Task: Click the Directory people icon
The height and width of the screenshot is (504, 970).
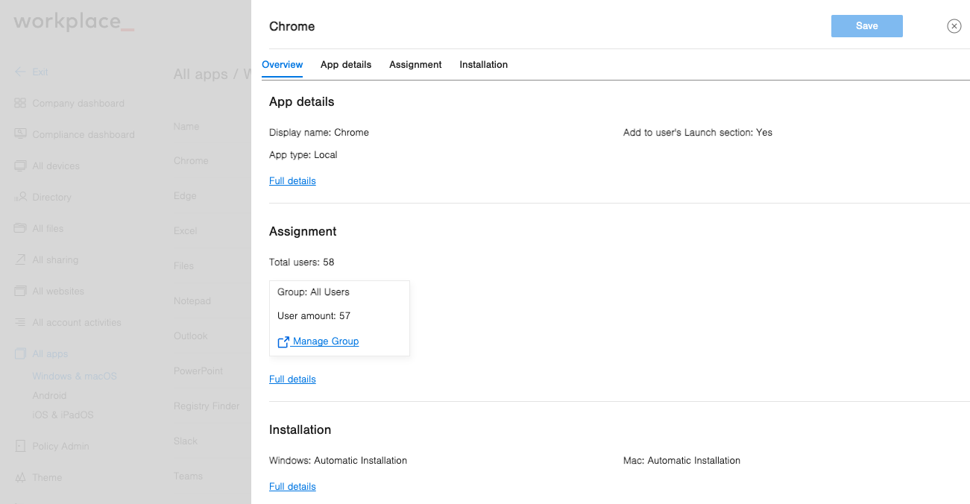Action: (20, 197)
